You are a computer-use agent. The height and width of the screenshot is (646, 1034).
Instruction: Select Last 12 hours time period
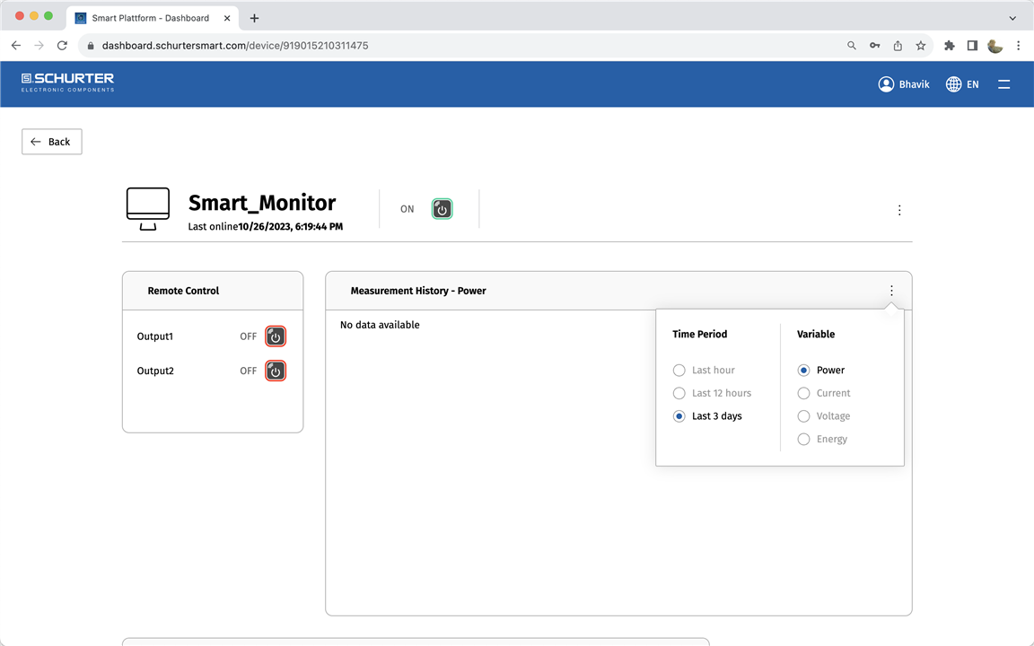pos(679,393)
